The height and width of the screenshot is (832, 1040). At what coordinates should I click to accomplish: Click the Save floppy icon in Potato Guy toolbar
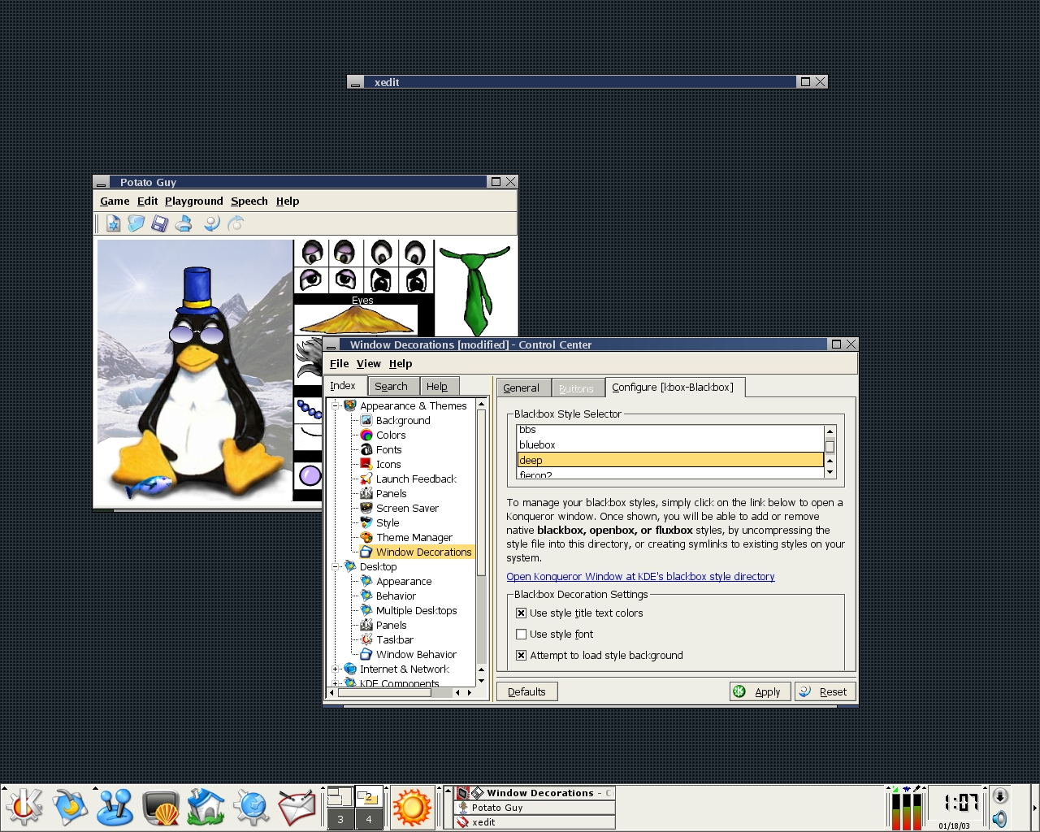pyautogui.click(x=160, y=223)
